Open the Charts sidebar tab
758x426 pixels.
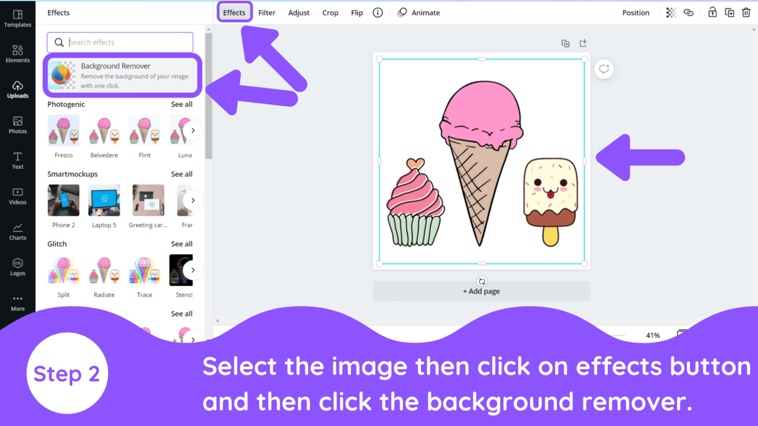tap(18, 231)
